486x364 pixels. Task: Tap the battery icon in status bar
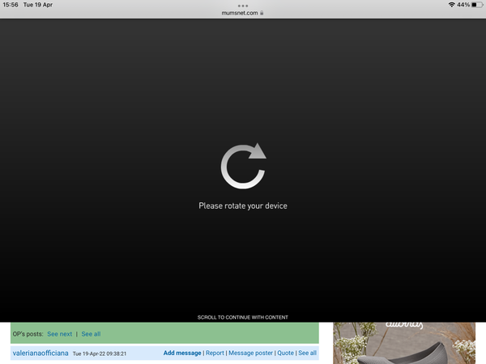(x=475, y=5)
